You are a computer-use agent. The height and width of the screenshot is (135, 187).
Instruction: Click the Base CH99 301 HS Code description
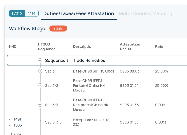pyautogui.click(x=94, y=71)
